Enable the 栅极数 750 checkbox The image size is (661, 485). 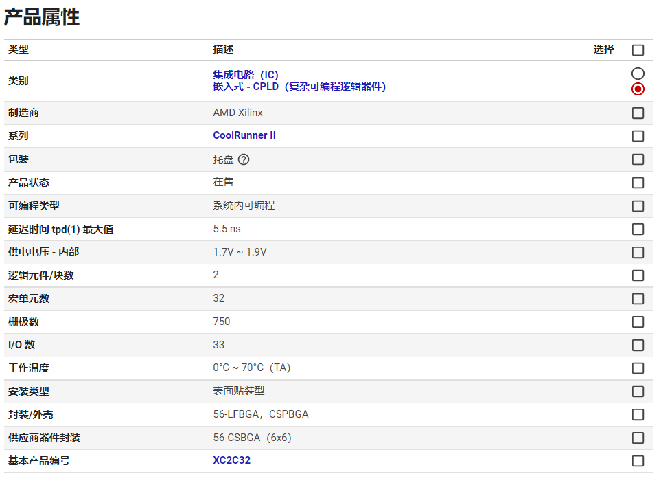638,322
